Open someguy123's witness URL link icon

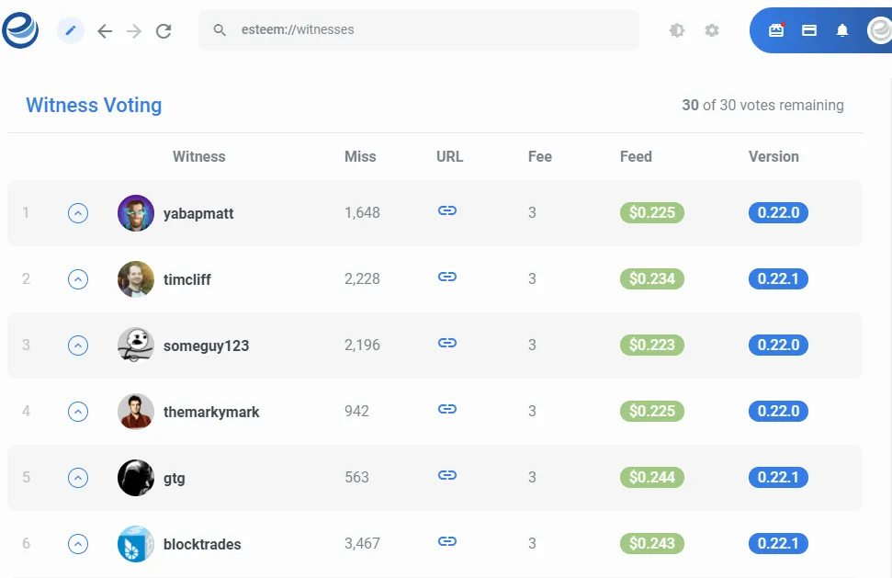(x=447, y=343)
